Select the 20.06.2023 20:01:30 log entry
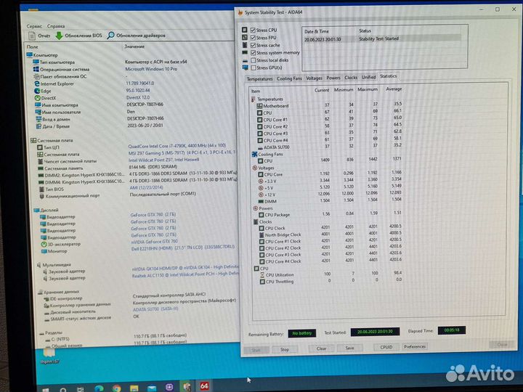This screenshot has height=392, width=523. coord(323,39)
